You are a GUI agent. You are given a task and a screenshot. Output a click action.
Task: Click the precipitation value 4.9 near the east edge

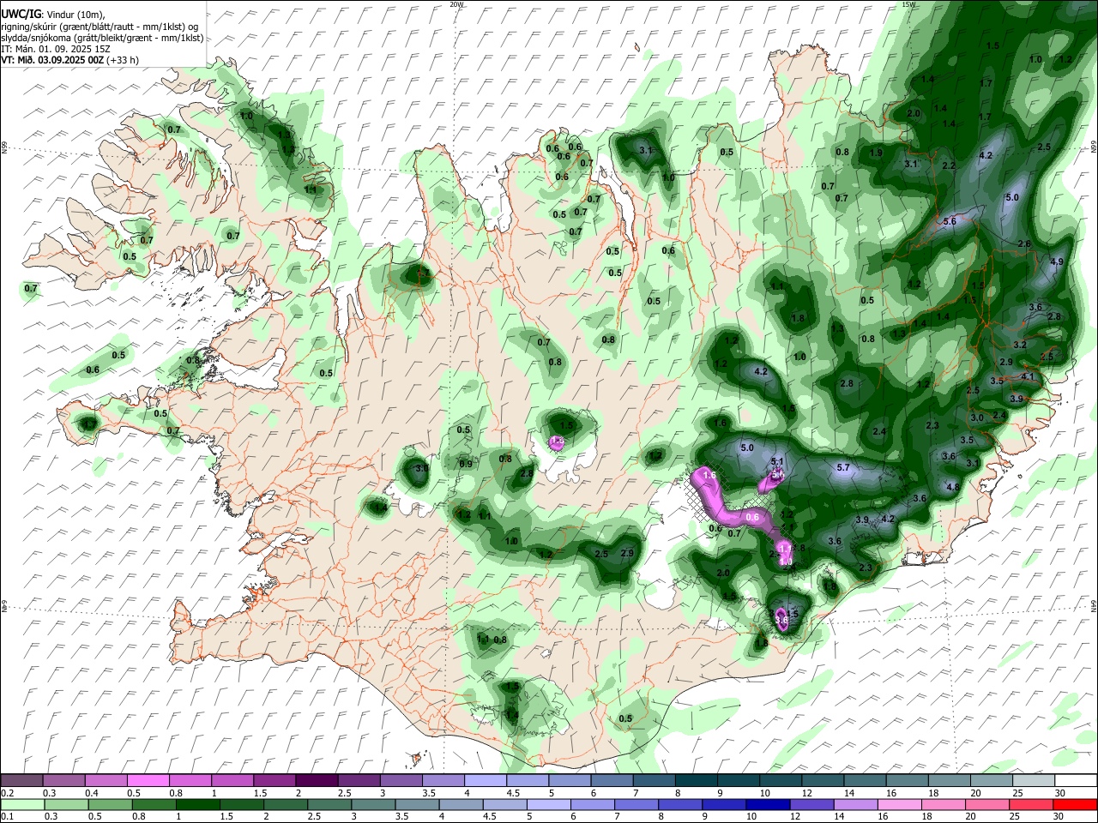pyautogui.click(x=1057, y=262)
